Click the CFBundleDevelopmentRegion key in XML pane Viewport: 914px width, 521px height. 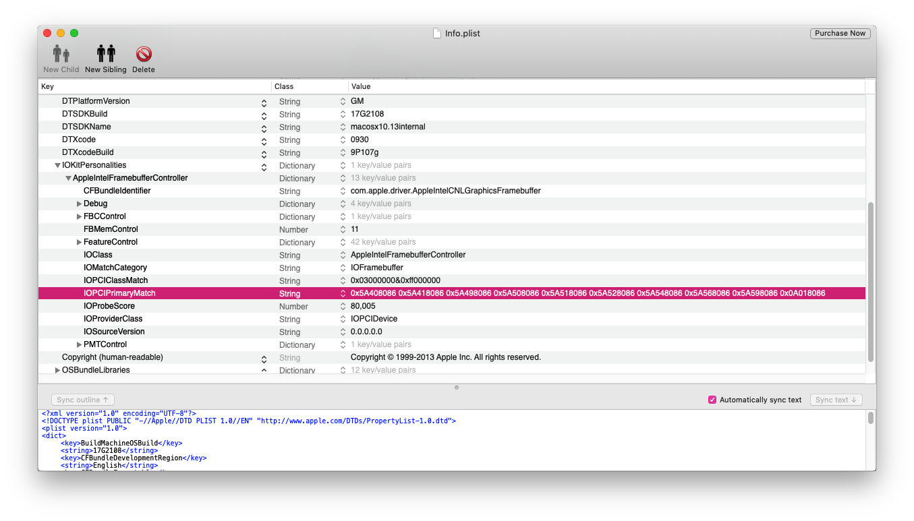click(x=134, y=458)
